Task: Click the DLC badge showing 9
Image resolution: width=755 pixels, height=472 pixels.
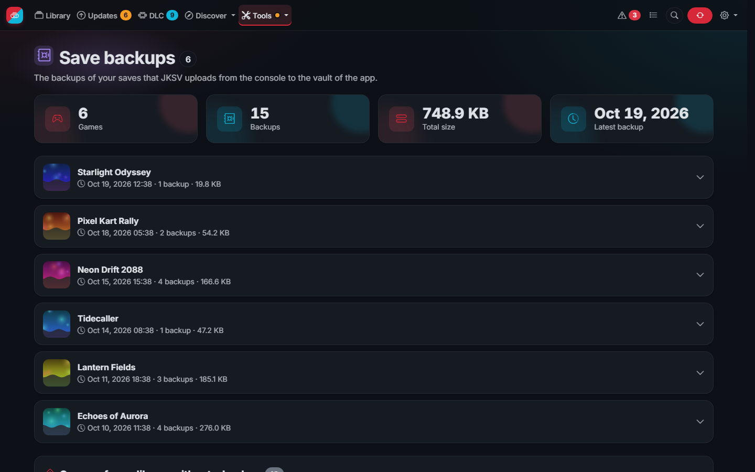Action: pyautogui.click(x=172, y=15)
